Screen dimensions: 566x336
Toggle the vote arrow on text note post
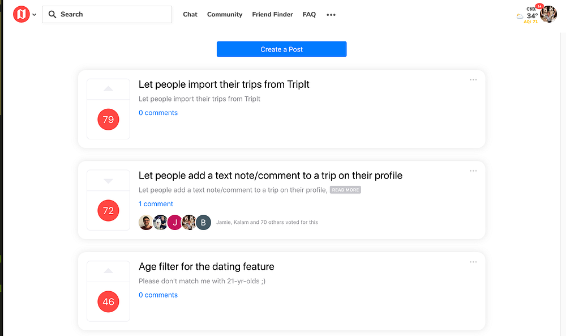coord(108,181)
